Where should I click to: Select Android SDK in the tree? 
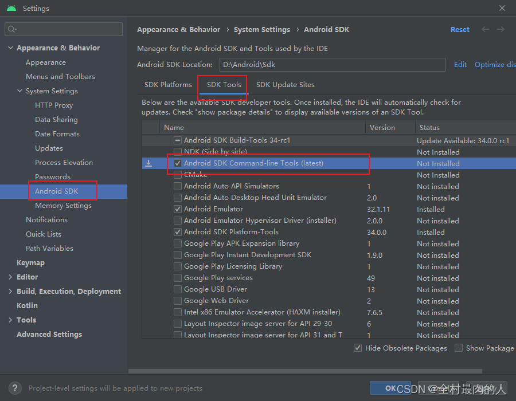pyautogui.click(x=57, y=191)
